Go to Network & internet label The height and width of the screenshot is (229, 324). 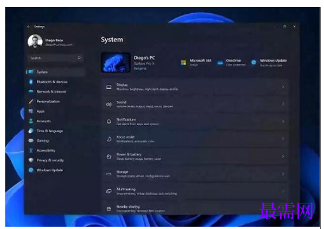pyautogui.click(x=51, y=92)
